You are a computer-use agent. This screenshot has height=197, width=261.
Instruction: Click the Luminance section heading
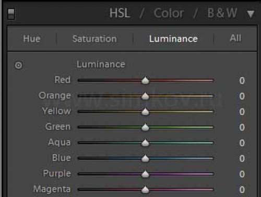tap(101, 64)
